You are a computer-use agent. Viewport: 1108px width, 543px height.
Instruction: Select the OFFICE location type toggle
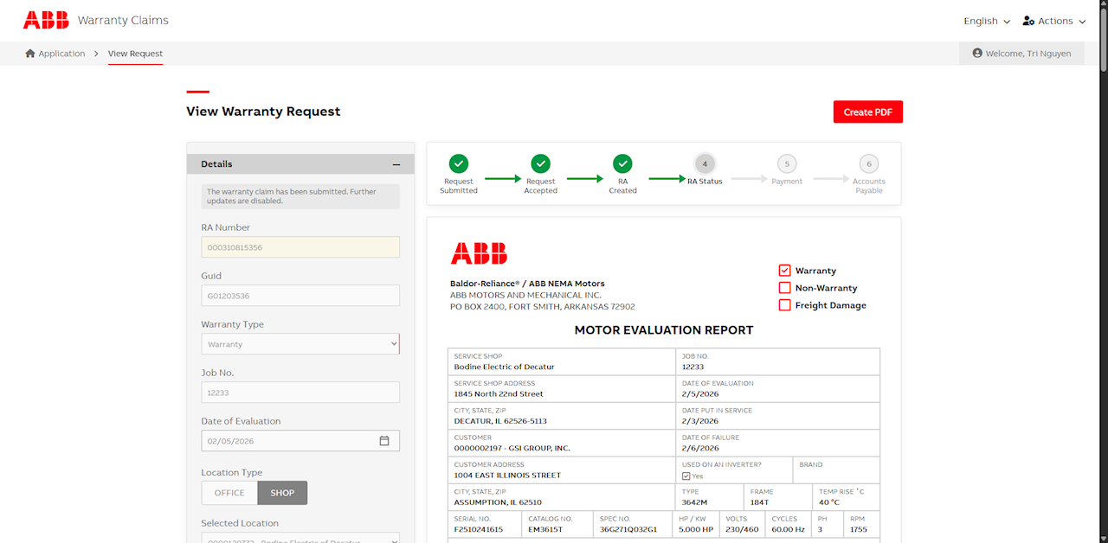[229, 493]
